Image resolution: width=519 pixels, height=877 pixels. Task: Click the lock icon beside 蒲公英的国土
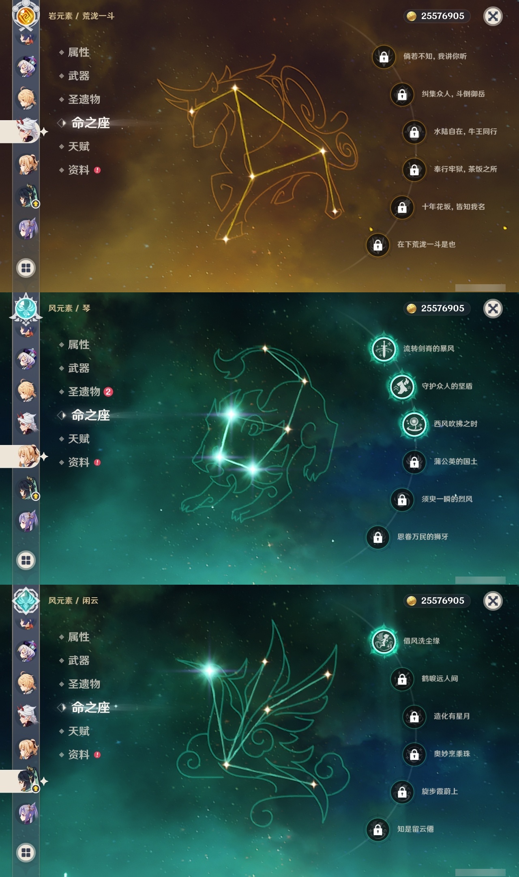click(414, 462)
